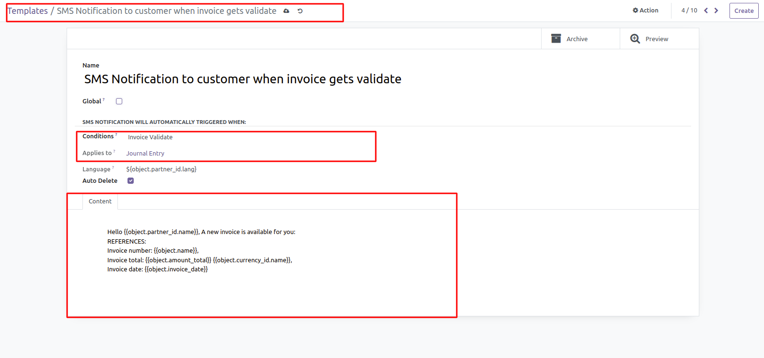Click into the SMS content body text
The width and height of the screenshot is (764, 358).
(x=201, y=250)
